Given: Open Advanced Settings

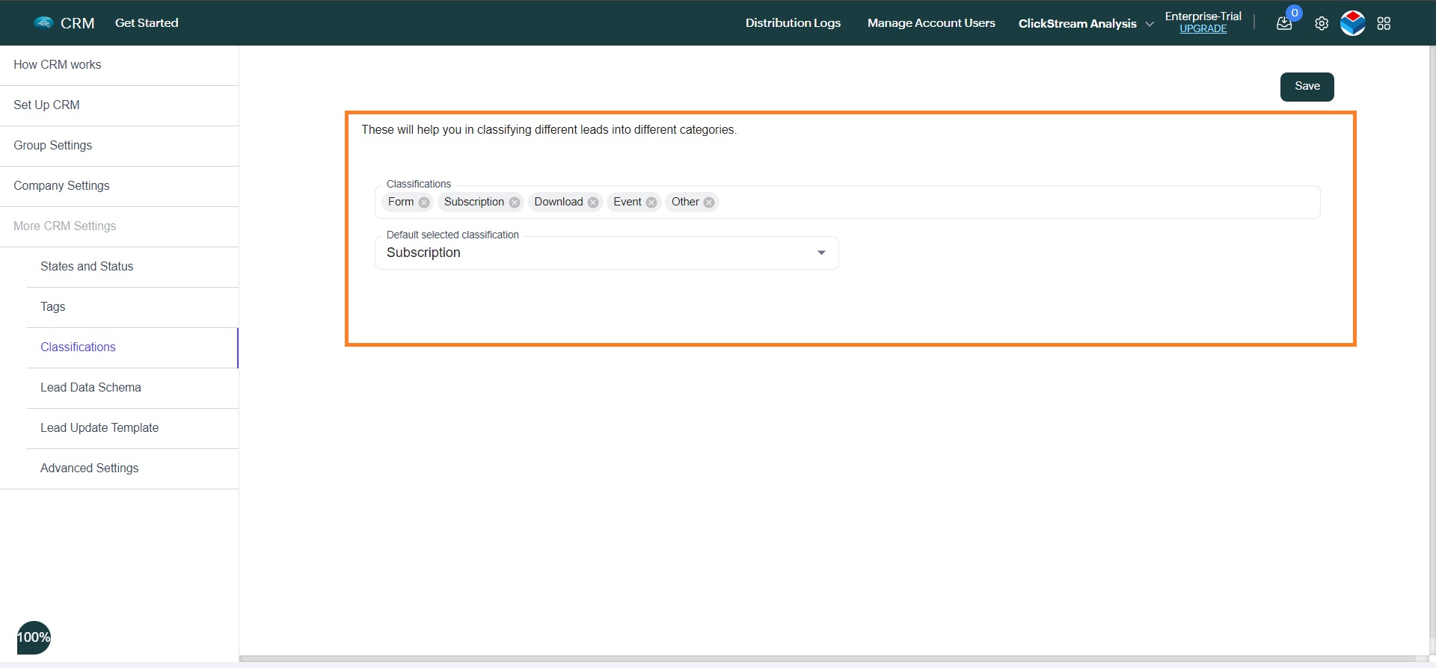Looking at the screenshot, I should click(x=132, y=468).
